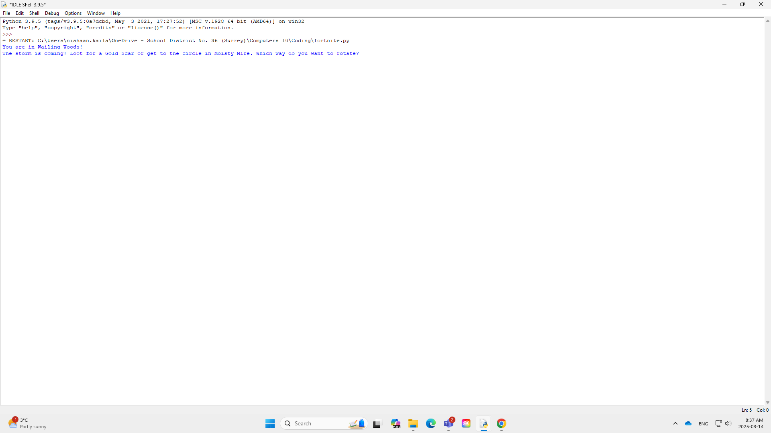Open Adobe Creative Cloud from taskbar

(x=466, y=423)
